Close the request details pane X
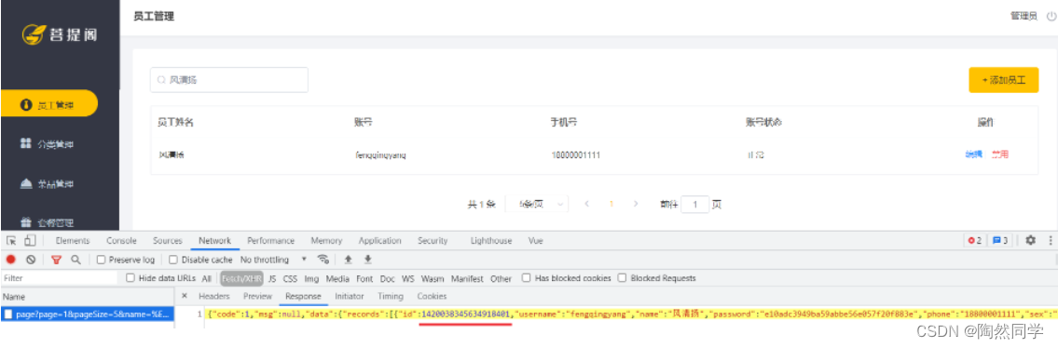 [185, 296]
